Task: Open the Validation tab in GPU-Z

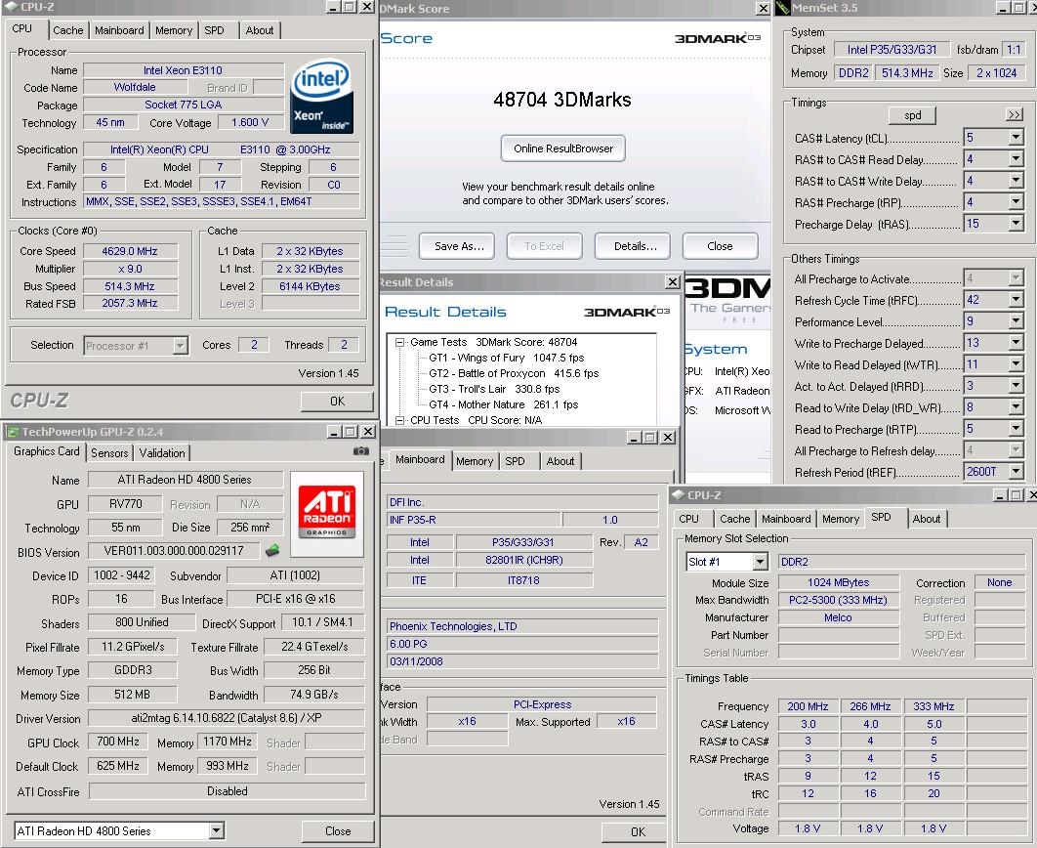Action: (x=162, y=453)
